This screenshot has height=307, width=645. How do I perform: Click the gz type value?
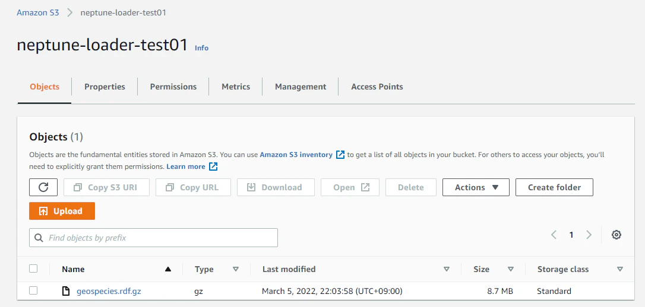coord(199,292)
